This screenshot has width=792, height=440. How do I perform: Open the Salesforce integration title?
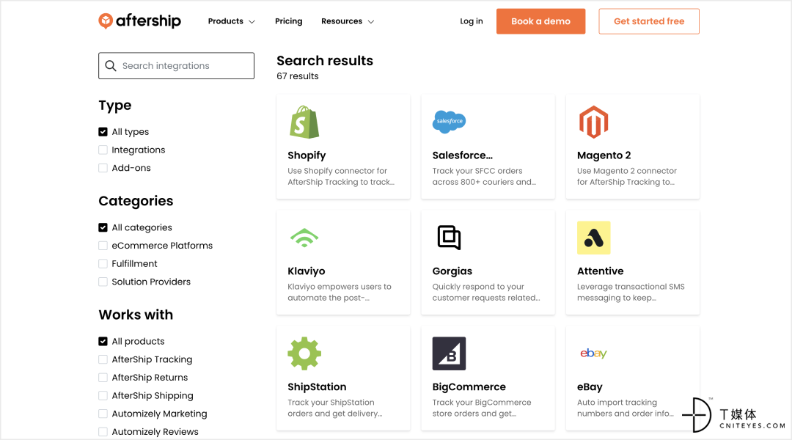[x=463, y=155]
